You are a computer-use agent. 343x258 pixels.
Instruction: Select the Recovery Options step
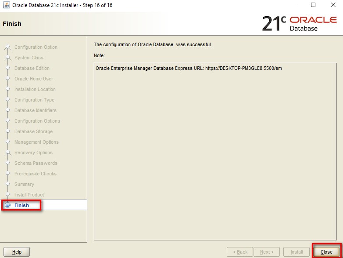(x=33, y=153)
